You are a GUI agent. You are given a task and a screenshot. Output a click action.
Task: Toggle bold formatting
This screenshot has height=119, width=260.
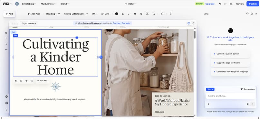123,14
